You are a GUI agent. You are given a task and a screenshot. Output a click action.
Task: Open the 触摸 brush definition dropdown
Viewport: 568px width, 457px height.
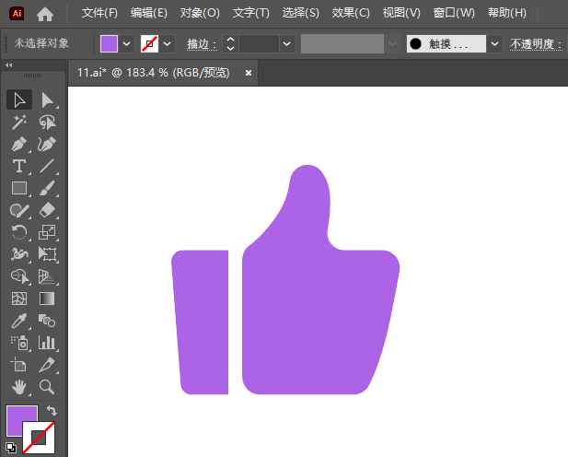click(x=495, y=44)
